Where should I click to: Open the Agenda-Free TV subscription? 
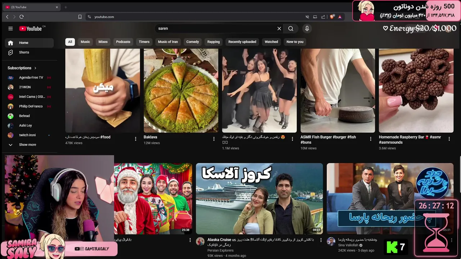point(29,78)
